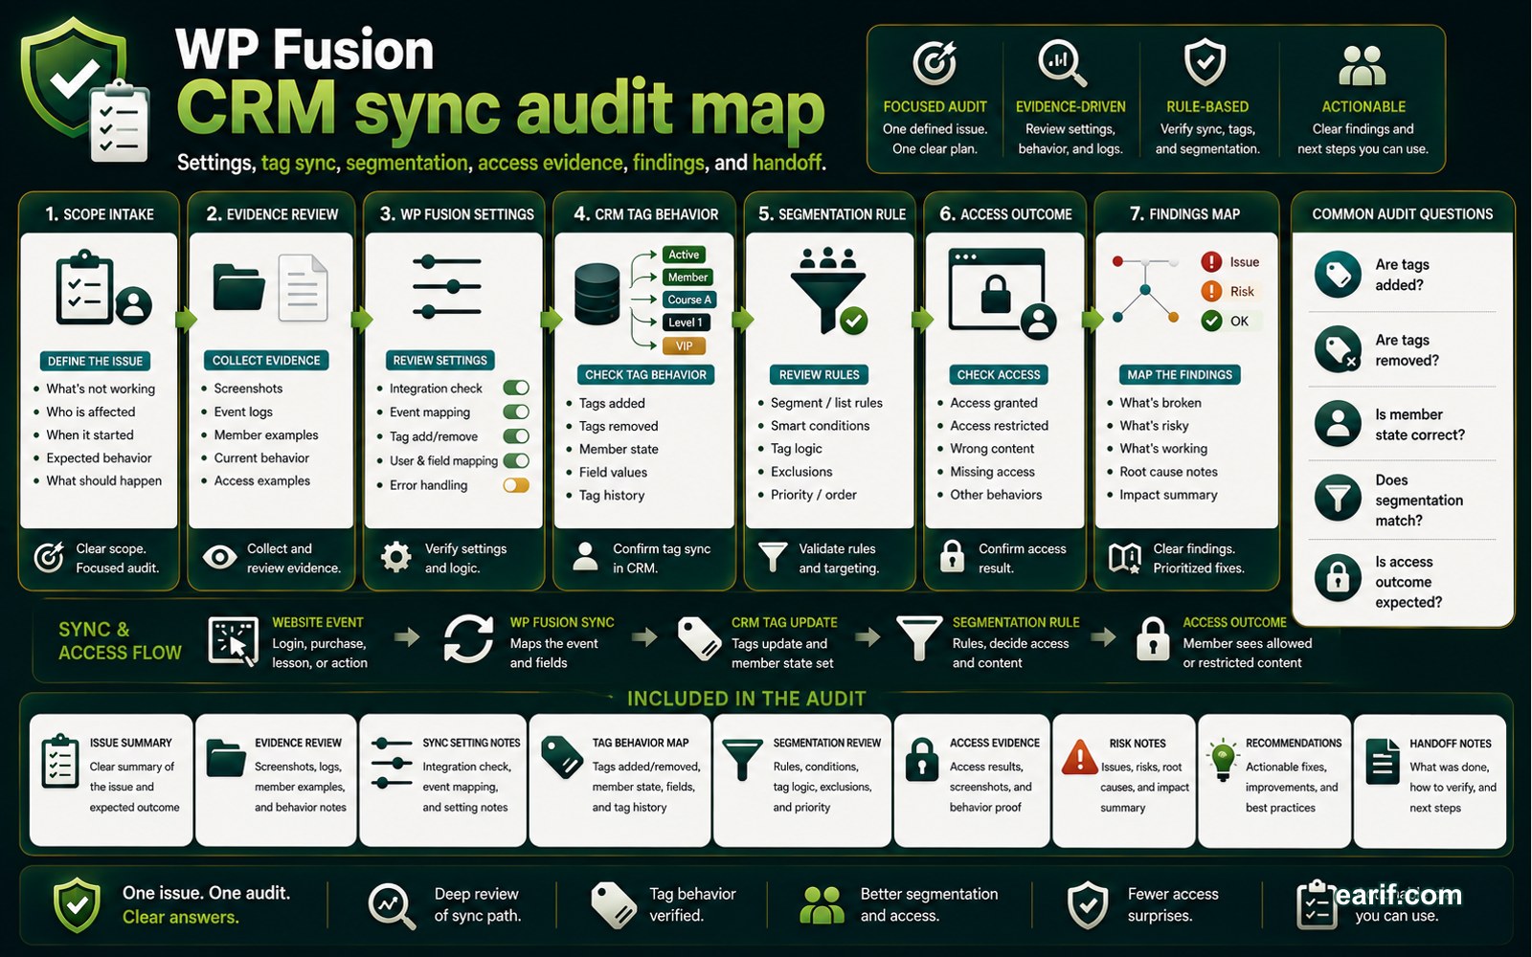Click the Access Outcome locked browser icon

pos(1002,293)
